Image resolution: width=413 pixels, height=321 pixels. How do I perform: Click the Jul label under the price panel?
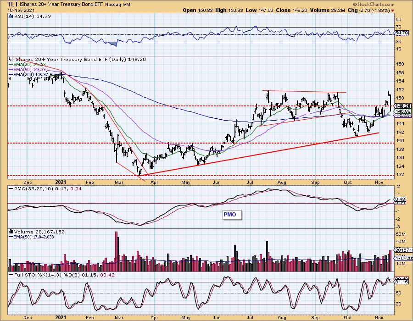(250, 182)
